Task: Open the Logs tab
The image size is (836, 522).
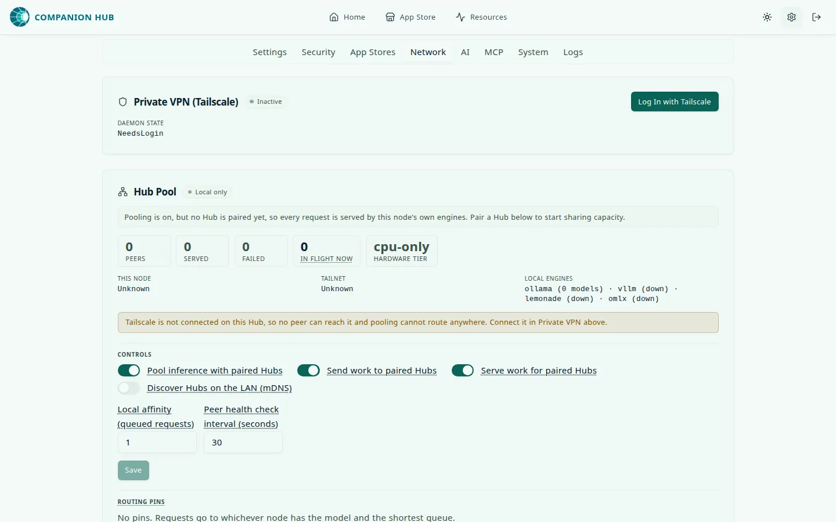Action: pyautogui.click(x=573, y=52)
